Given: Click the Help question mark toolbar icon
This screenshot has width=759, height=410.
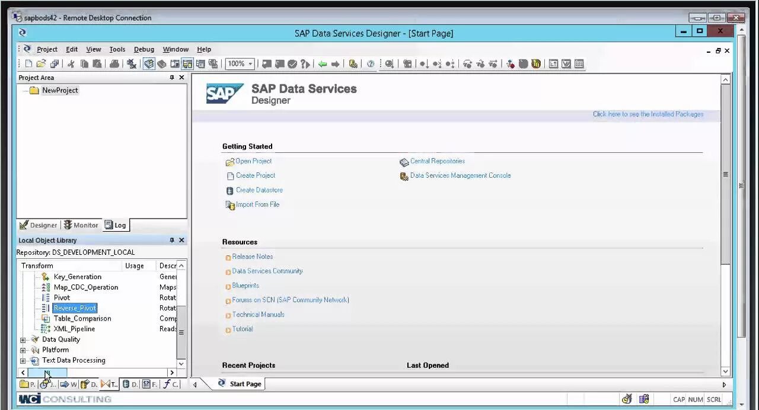Looking at the screenshot, I should (371, 64).
